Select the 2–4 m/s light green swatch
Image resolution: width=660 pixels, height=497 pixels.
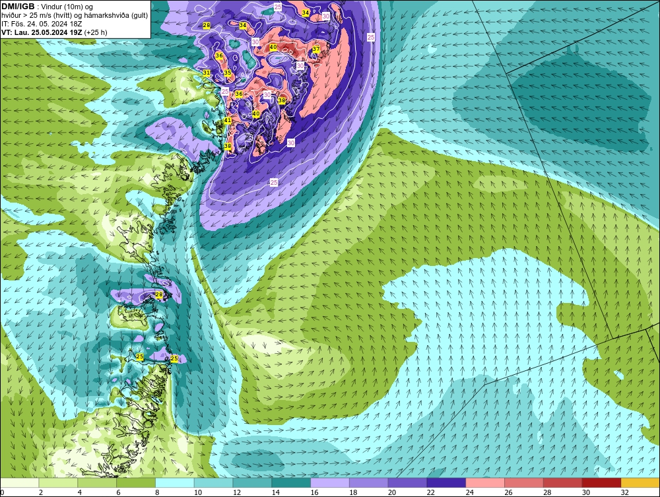pyautogui.click(x=58, y=482)
